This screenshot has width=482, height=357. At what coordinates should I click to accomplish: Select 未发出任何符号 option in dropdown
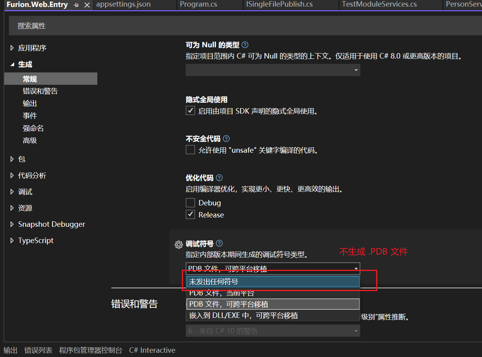pyautogui.click(x=273, y=281)
